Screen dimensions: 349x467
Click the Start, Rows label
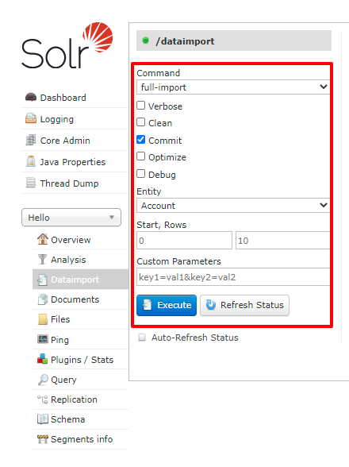pyautogui.click(x=162, y=225)
